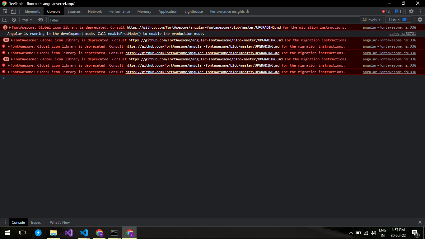Create a live expression with eye icon
Screen dimensions: 425x239
[41, 20]
